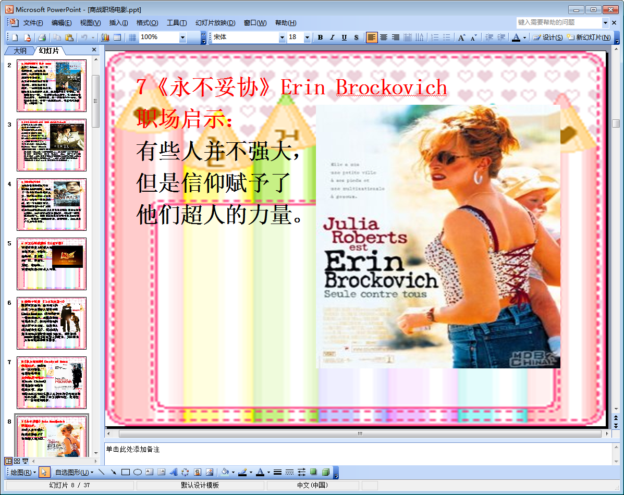
Task: Click the Line drawing tool
Action: coord(102,472)
